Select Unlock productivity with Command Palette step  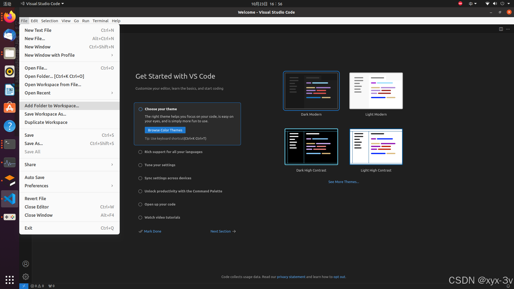[180, 191]
